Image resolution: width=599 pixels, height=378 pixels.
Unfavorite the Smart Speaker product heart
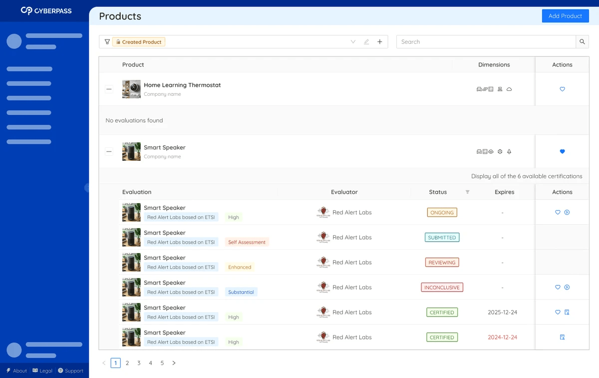pyautogui.click(x=562, y=152)
